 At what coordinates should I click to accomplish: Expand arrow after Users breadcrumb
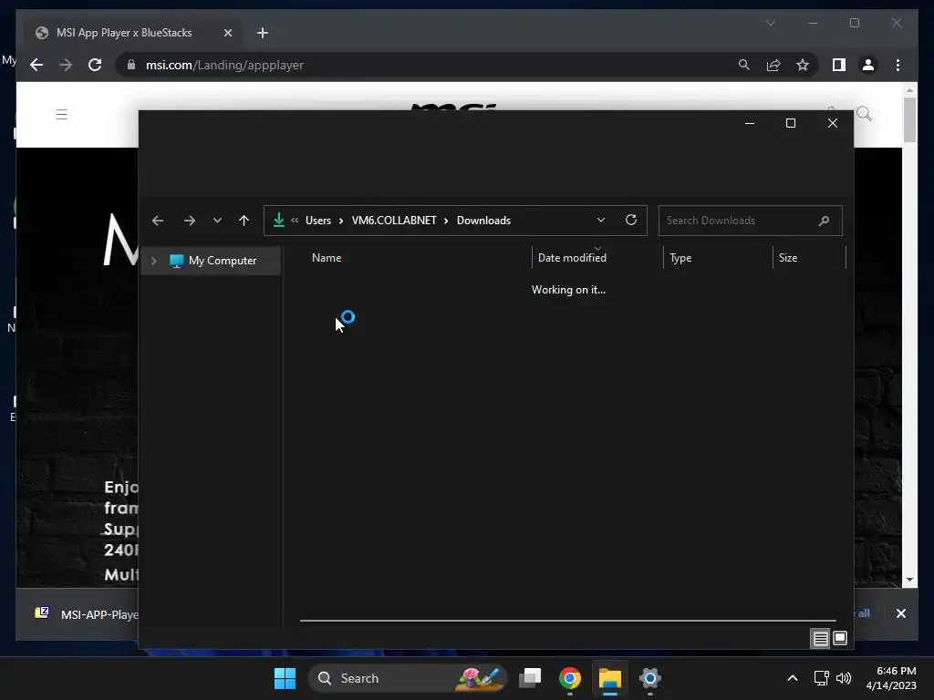coord(341,221)
